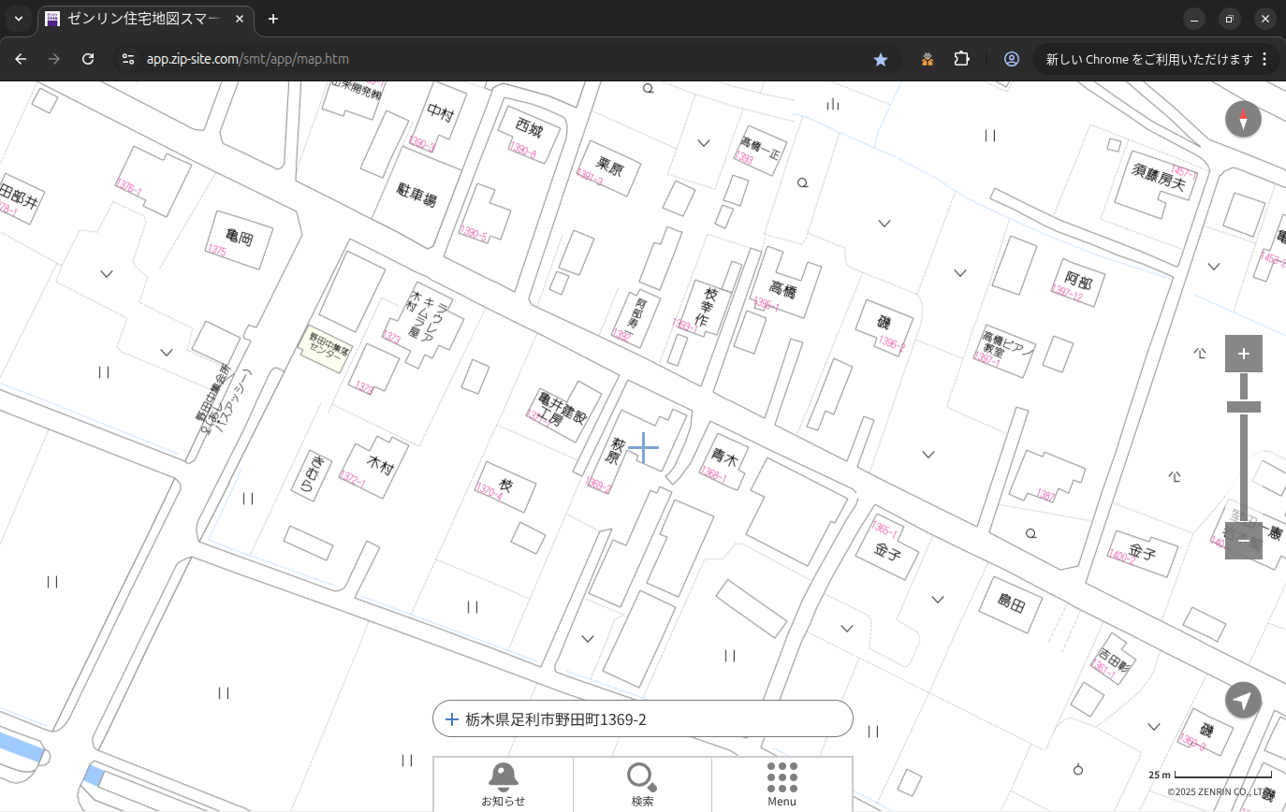Viewport: 1286px width, 812px height.
Task: Open Chrome three-dot menu
Action: click(x=1264, y=59)
